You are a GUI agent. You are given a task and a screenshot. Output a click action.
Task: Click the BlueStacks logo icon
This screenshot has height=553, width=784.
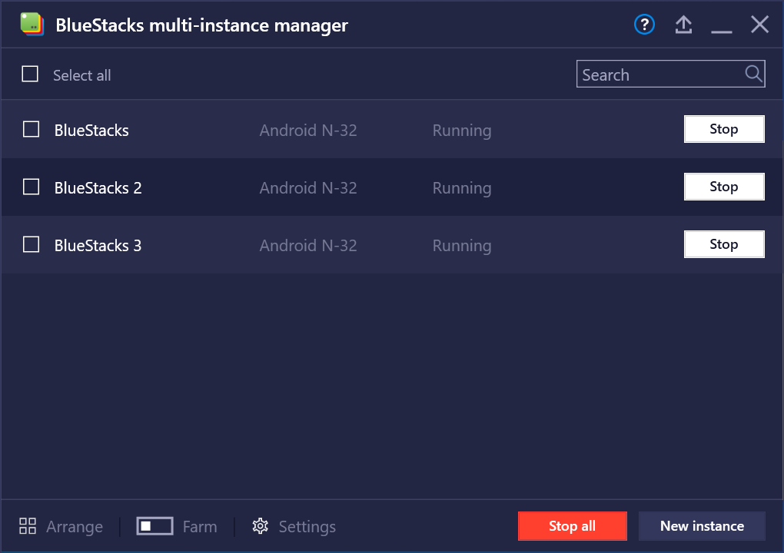(32, 24)
